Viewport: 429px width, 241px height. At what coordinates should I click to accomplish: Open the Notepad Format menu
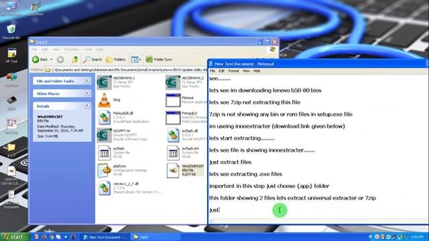click(233, 71)
